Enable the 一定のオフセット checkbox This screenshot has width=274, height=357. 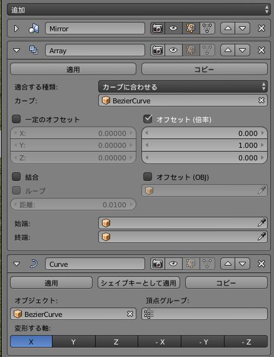point(16,119)
